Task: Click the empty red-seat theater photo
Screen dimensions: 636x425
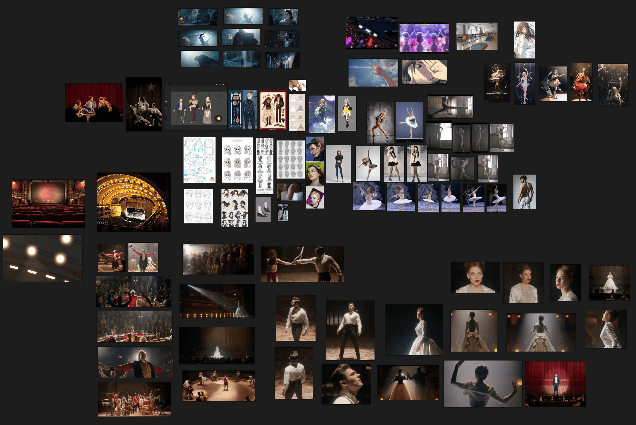Action: pyautogui.click(x=48, y=204)
